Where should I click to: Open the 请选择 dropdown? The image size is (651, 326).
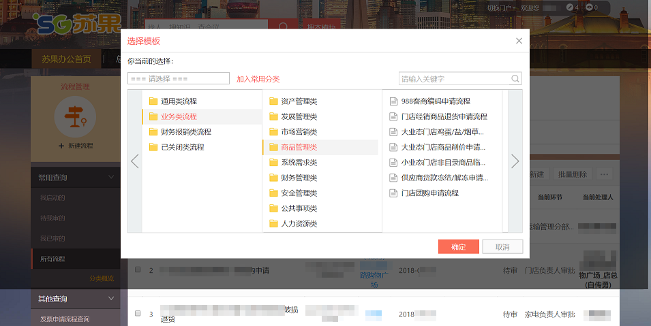pyautogui.click(x=179, y=78)
